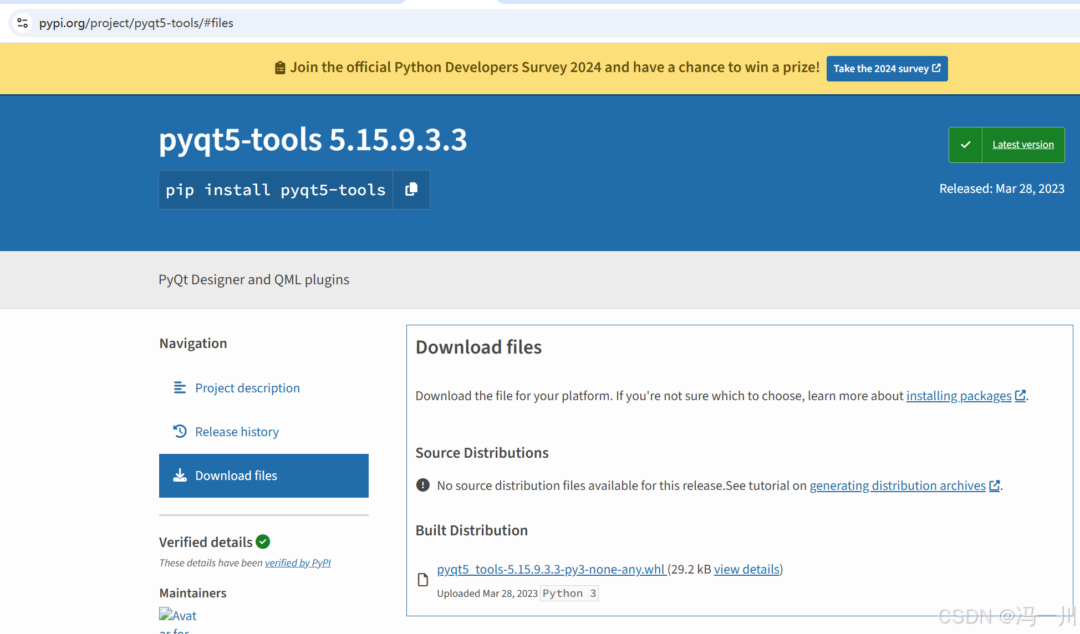Screen dimensions: 1080x634
Task: Click the green Verified details checkmark
Action: 262,541
